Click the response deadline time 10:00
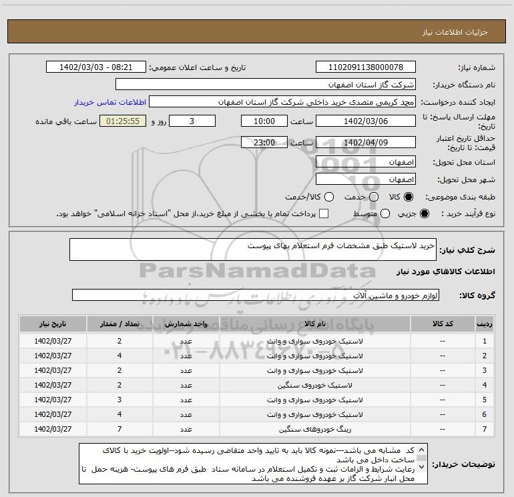Screen dimensions: 514x497 (x=264, y=121)
